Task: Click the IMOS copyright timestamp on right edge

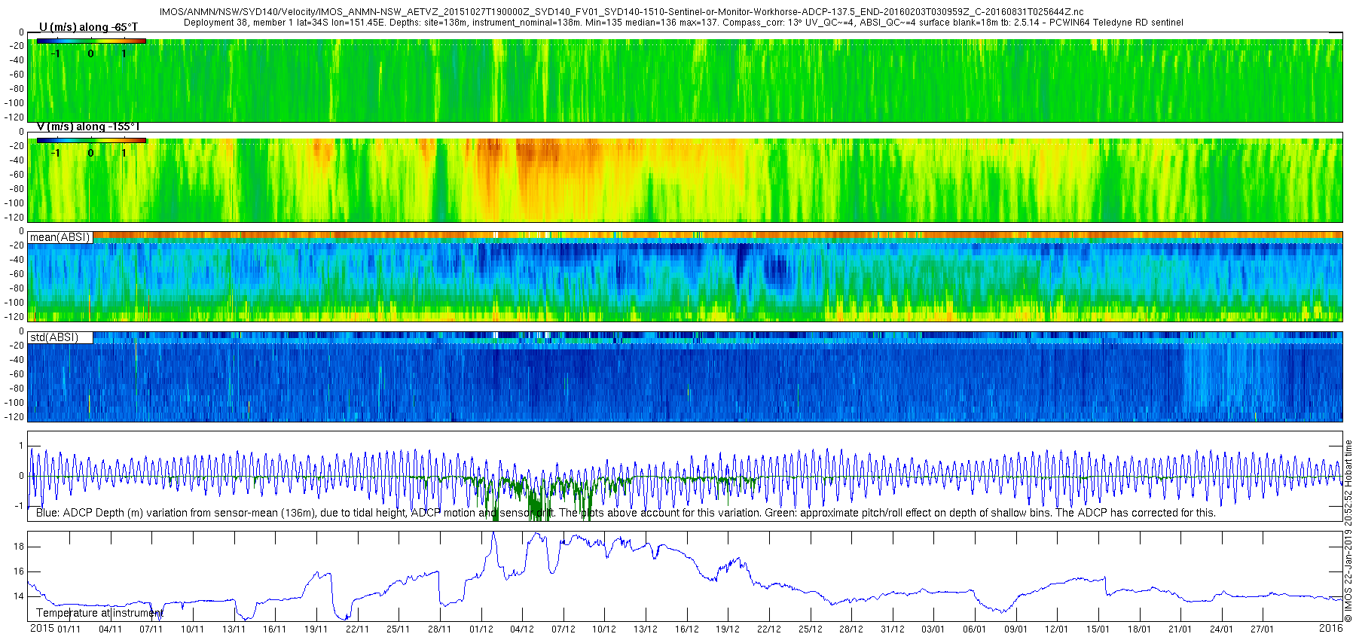Action: 1348,531
